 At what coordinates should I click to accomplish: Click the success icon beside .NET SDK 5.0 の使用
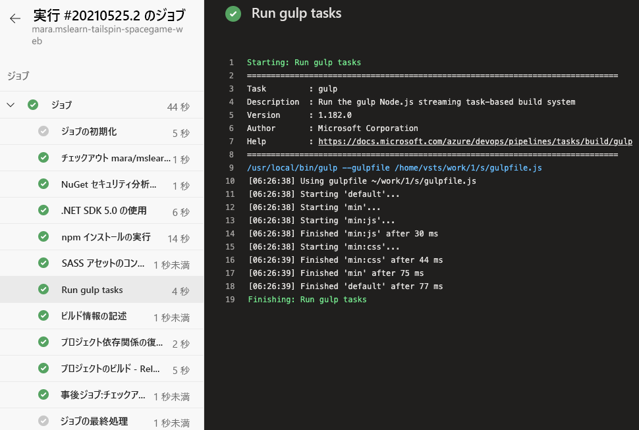[43, 210]
